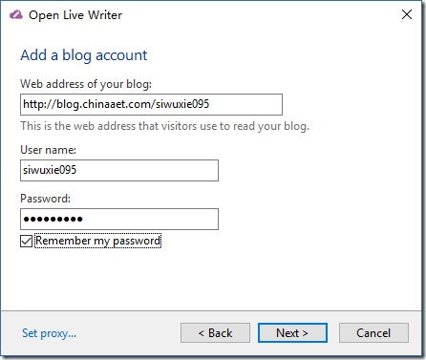Image resolution: width=426 pixels, height=360 pixels.
Task: Go to the previous step with Back
Action: [x=215, y=333]
